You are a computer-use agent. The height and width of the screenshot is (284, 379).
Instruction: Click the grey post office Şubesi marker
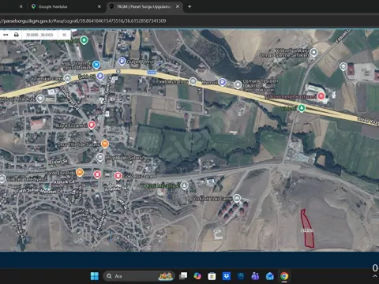[99, 158]
